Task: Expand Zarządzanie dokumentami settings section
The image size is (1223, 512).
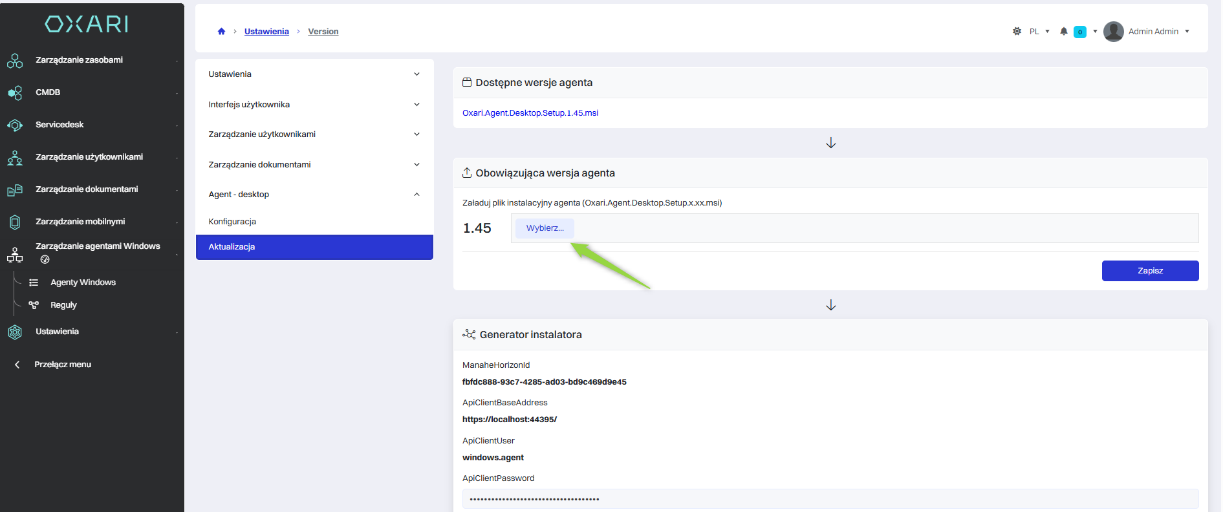Action: point(314,164)
